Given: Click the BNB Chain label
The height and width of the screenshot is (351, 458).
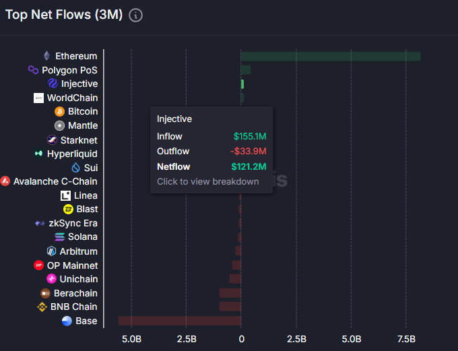Looking at the screenshot, I should (74, 307).
